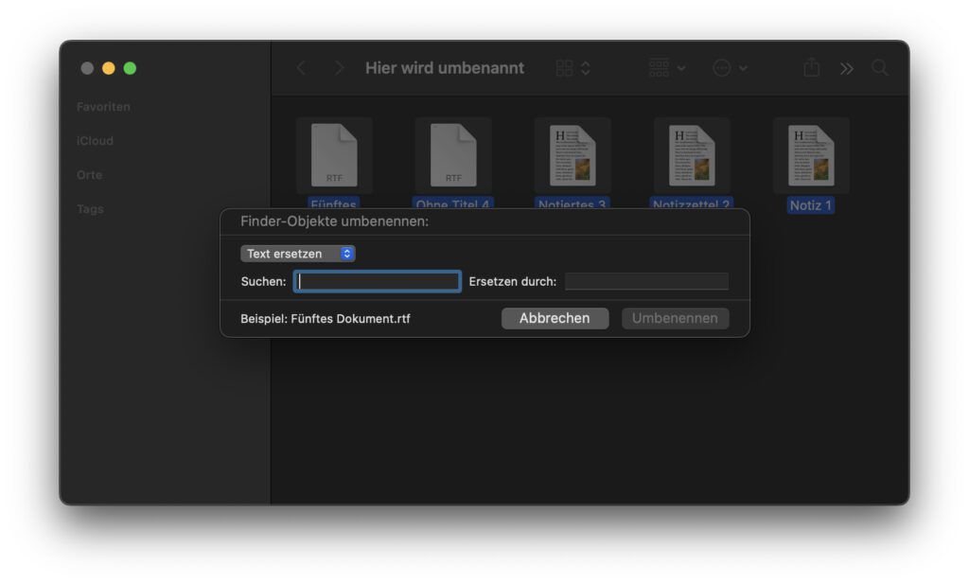Select the Notiertes 3 document icon
The height and width of the screenshot is (584, 969).
[573, 155]
